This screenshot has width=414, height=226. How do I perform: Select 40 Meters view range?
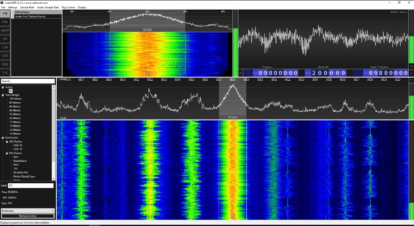15,111
